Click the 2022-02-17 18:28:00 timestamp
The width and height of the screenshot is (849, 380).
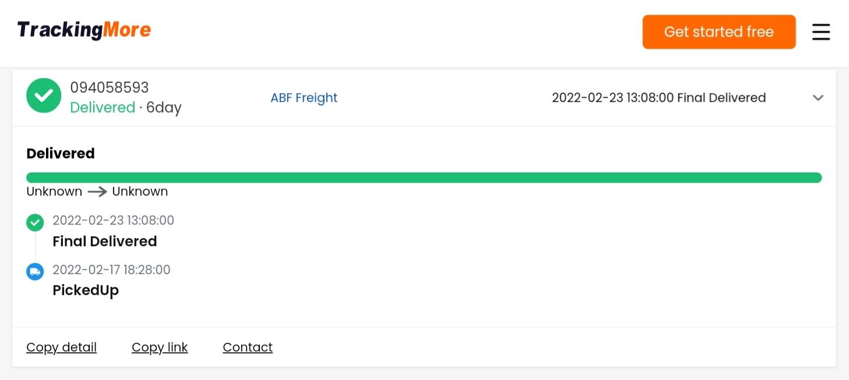[x=111, y=270]
